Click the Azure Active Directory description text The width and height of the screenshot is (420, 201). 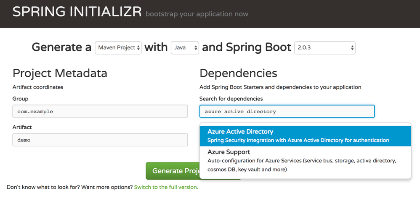click(298, 140)
